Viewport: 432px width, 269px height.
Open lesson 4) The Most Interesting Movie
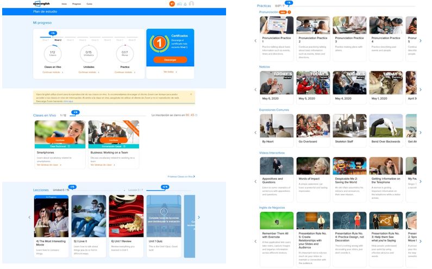point(51,226)
